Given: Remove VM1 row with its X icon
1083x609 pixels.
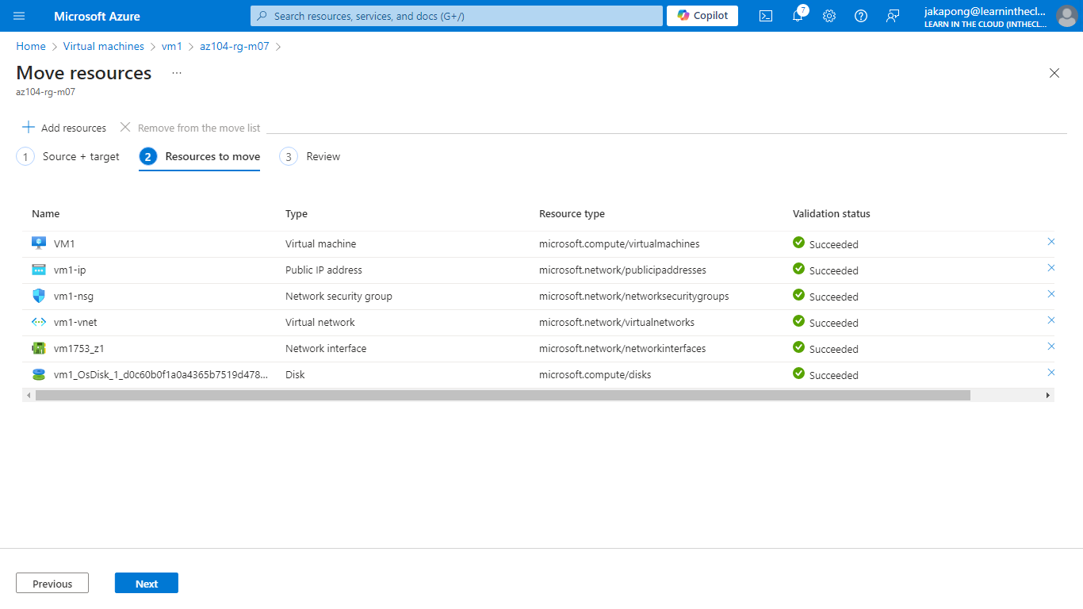Looking at the screenshot, I should point(1051,242).
